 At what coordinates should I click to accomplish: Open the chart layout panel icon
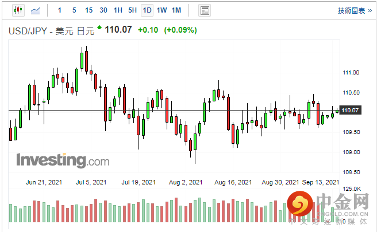point(204,10)
